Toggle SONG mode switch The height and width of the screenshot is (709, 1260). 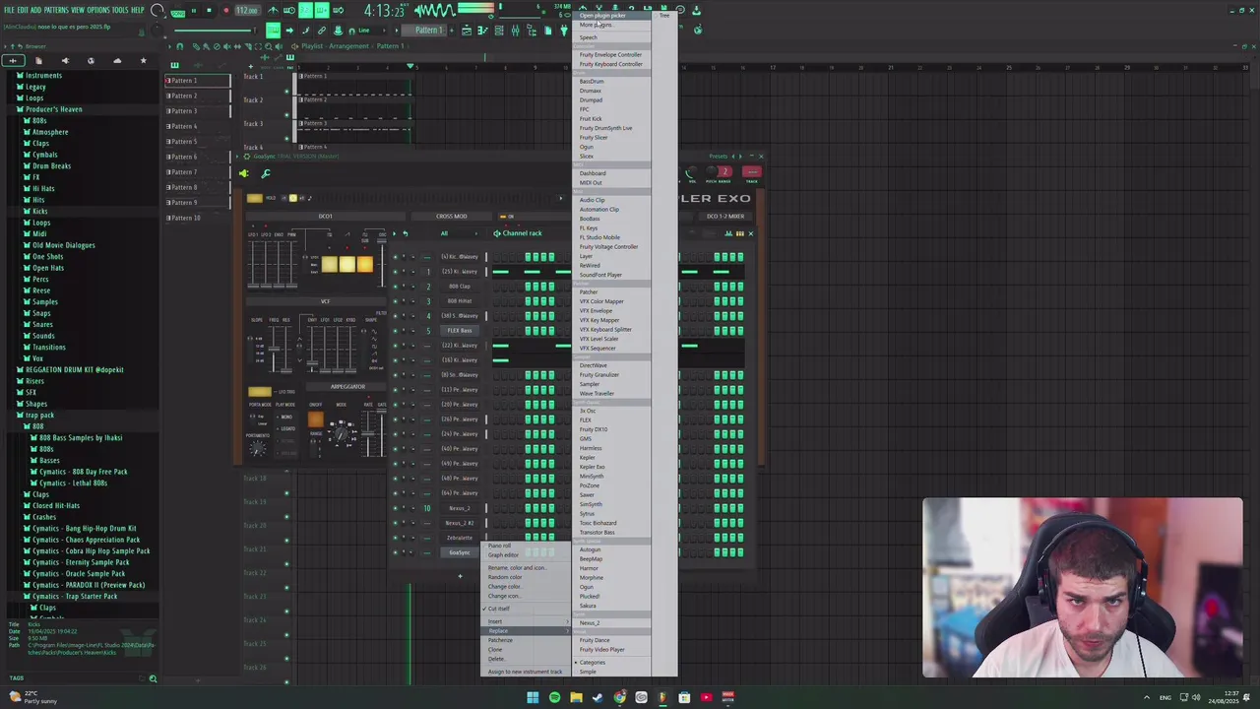[x=177, y=13]
